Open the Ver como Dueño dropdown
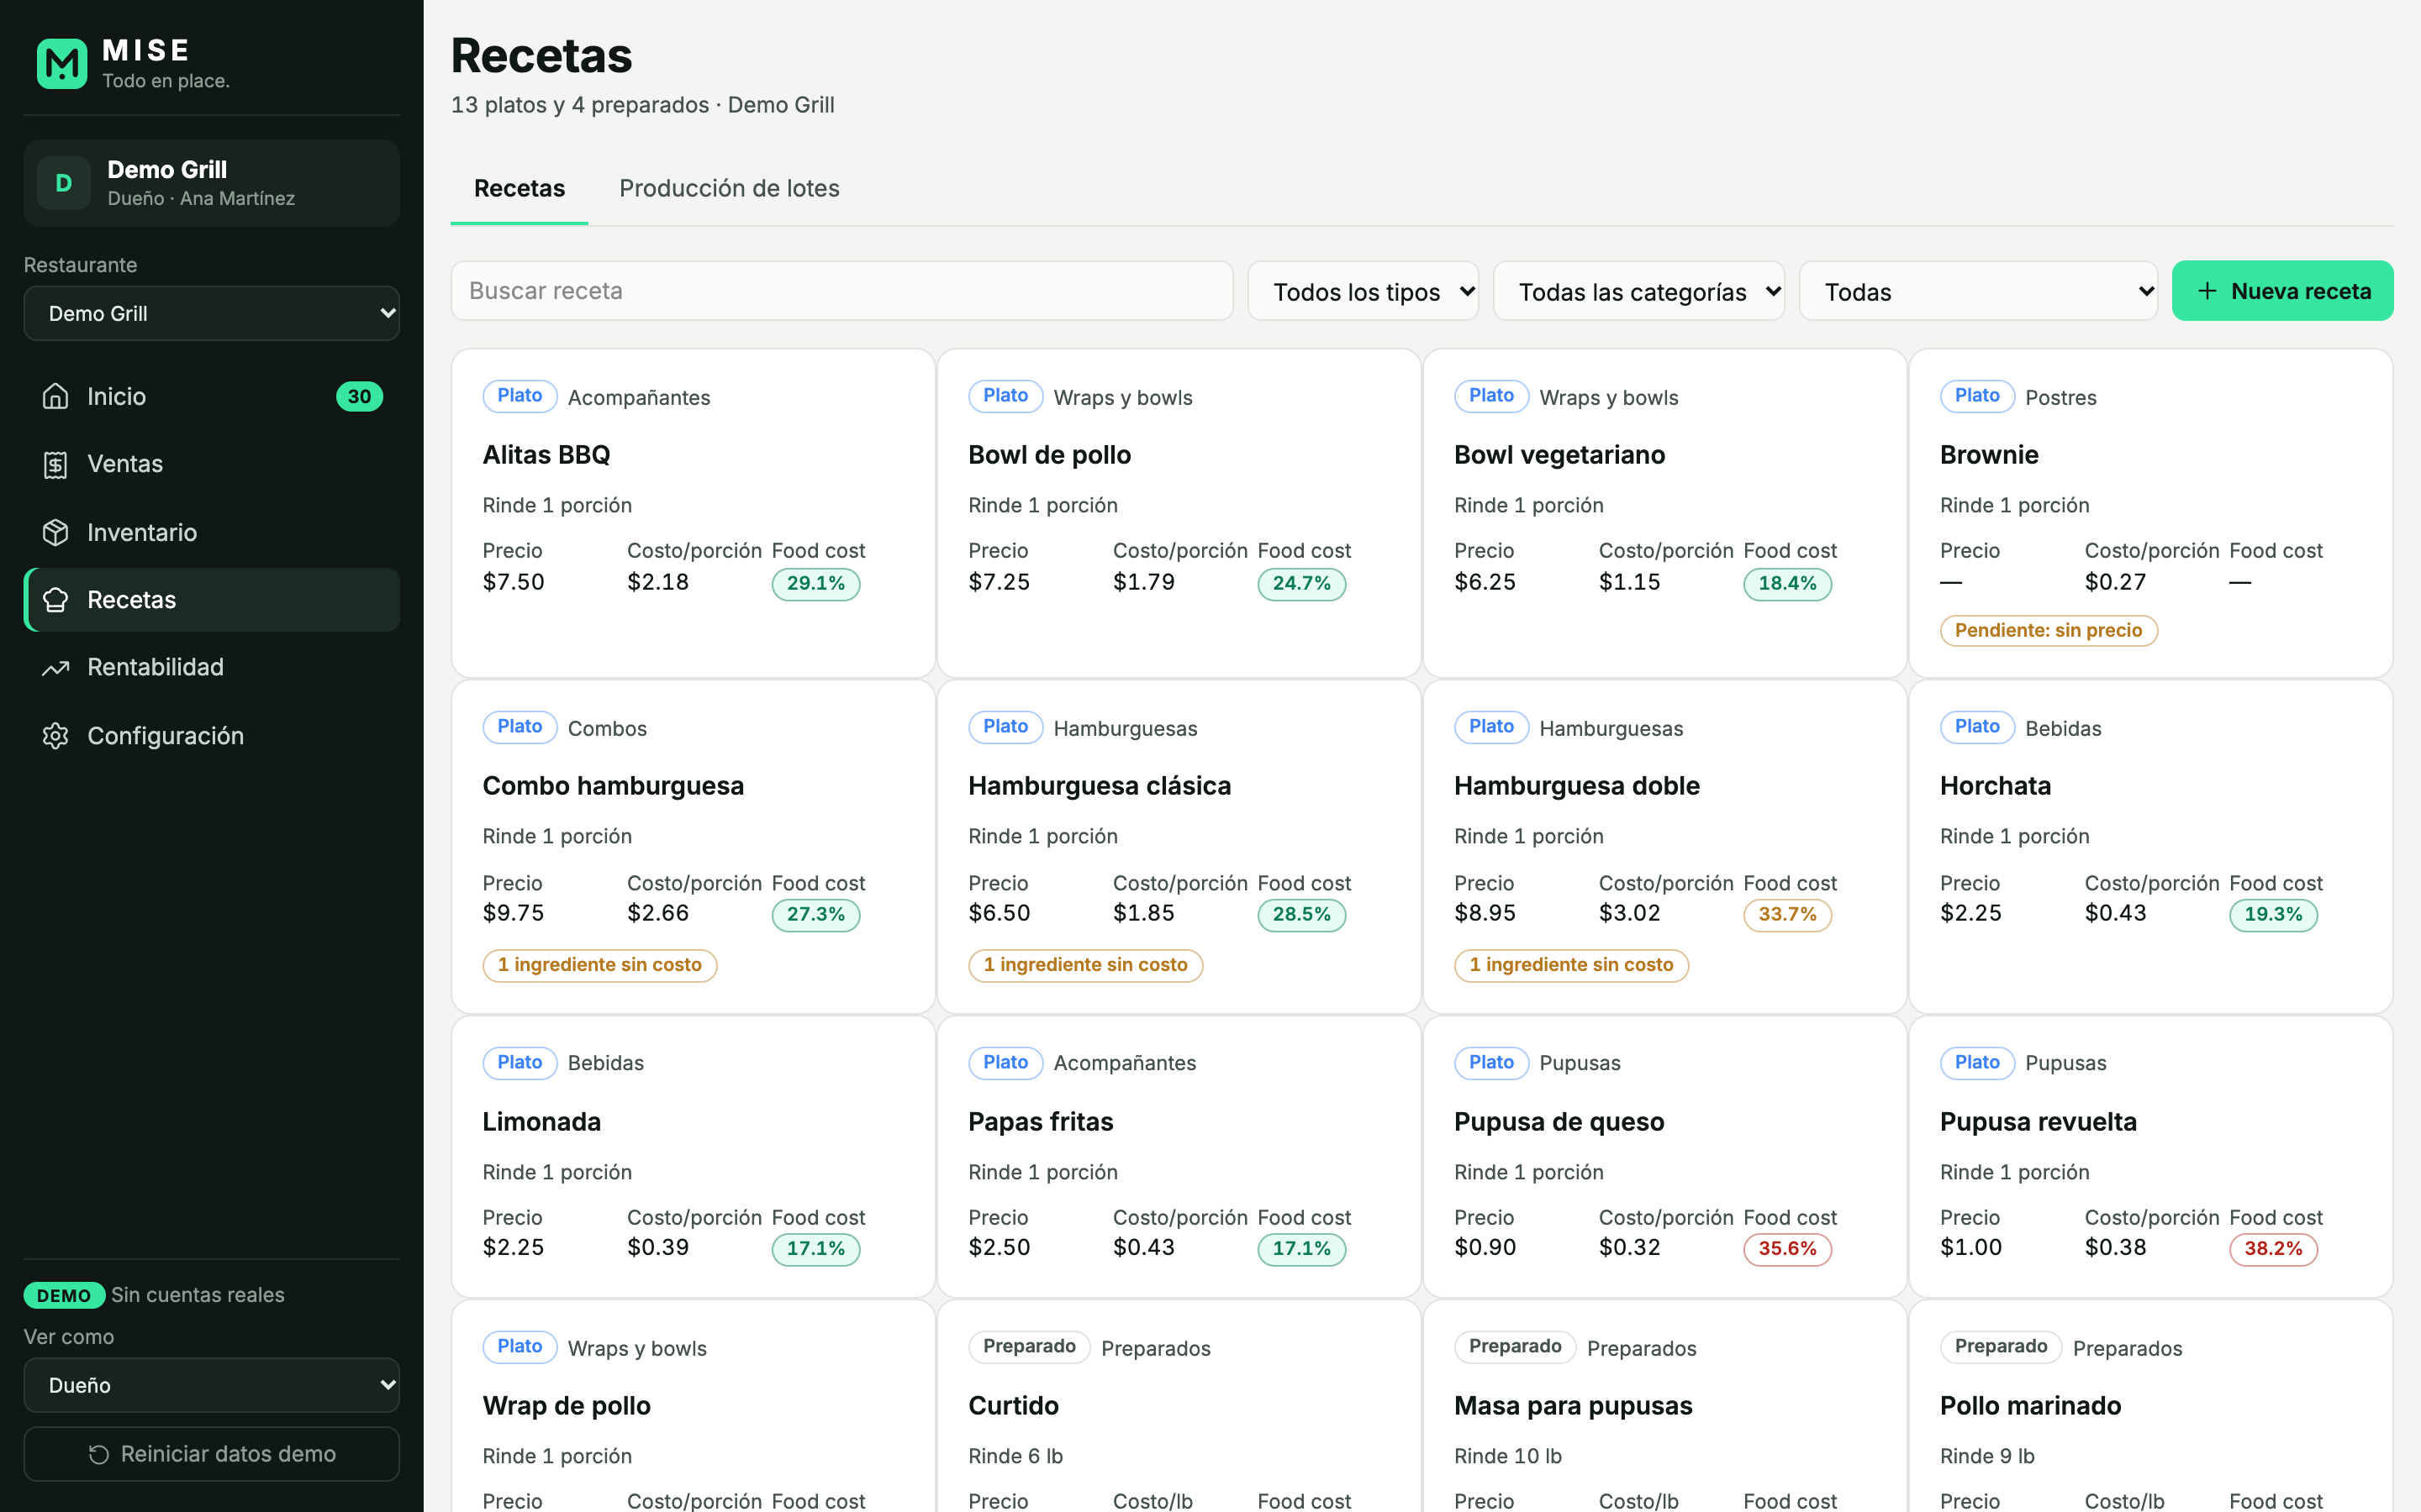This screenshot has width=2421, height=1512. (x=212, y=1385)
